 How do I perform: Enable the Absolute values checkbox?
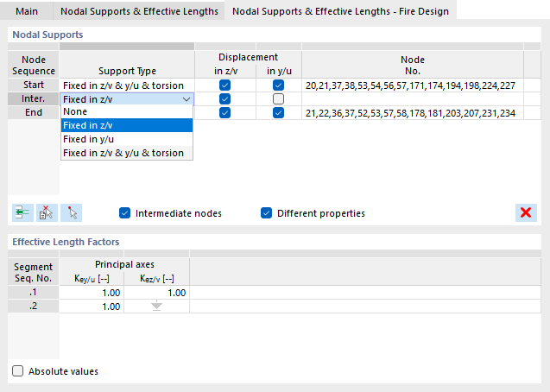(18, 371)
